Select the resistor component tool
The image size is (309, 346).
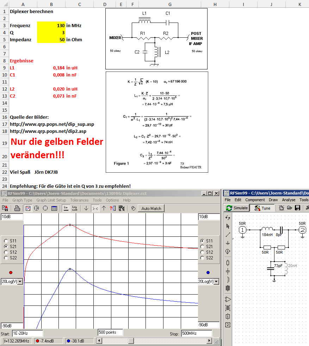pyautogui.click(x=228, y=263)
